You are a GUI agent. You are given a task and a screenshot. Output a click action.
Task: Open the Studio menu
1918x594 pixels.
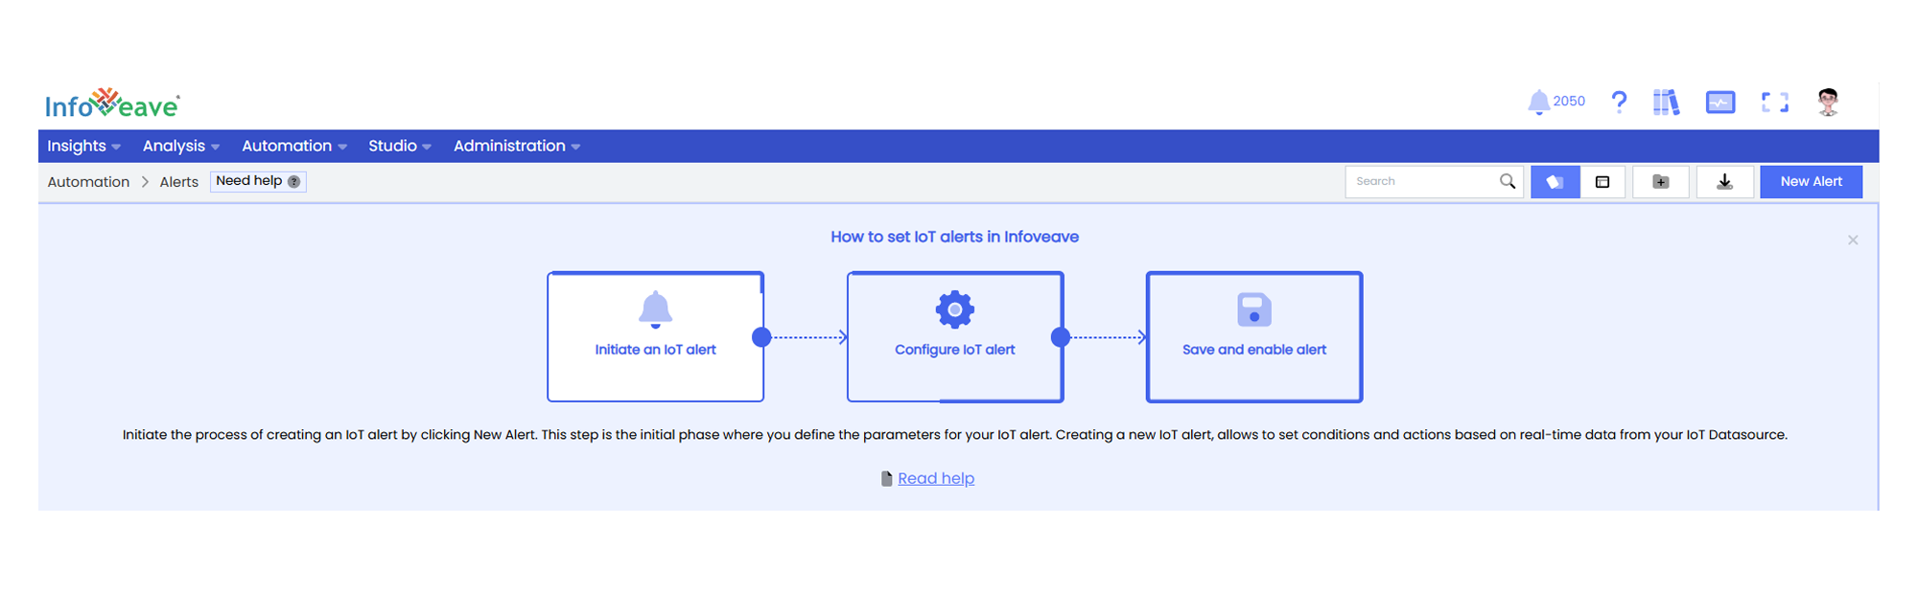coord(399,146)
